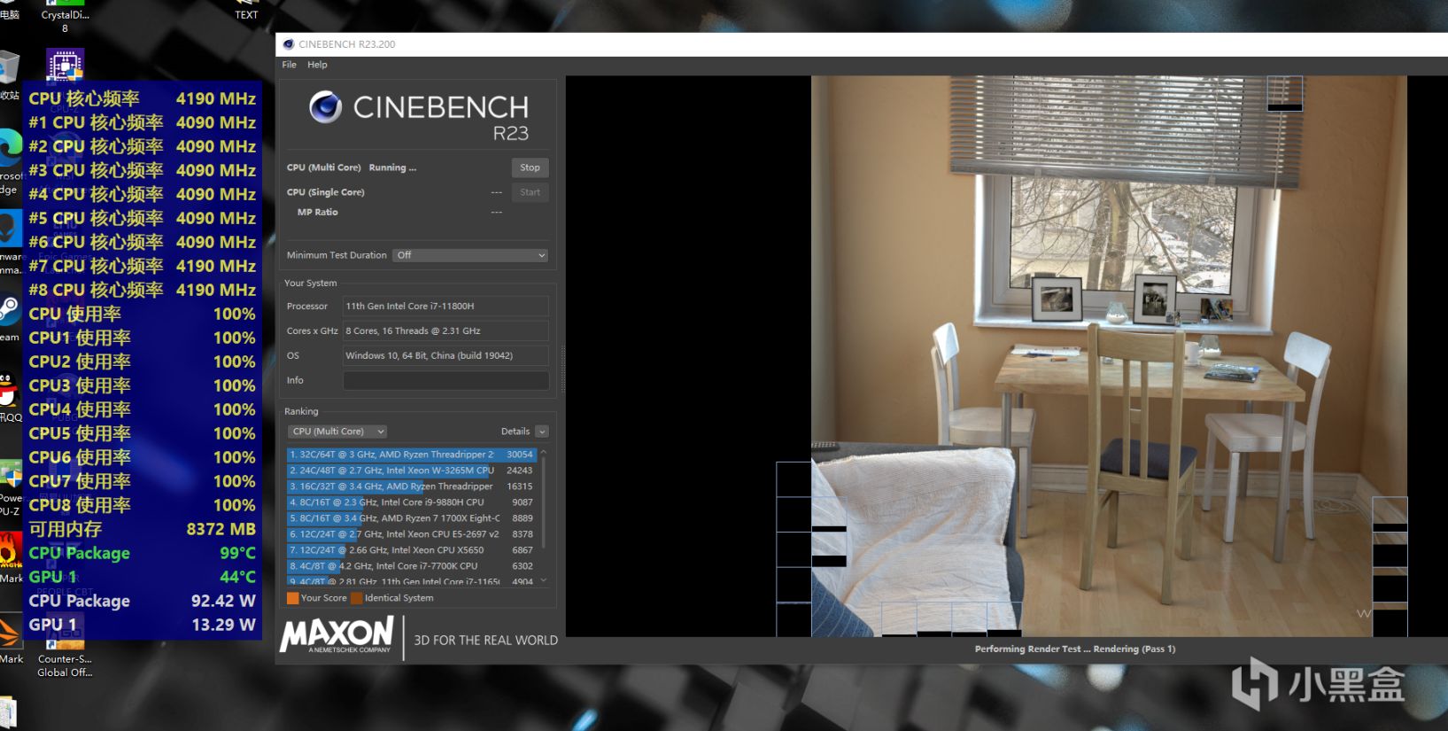
Task: Open the Minimum Test Duration dropdown
Action: point(470,255)
